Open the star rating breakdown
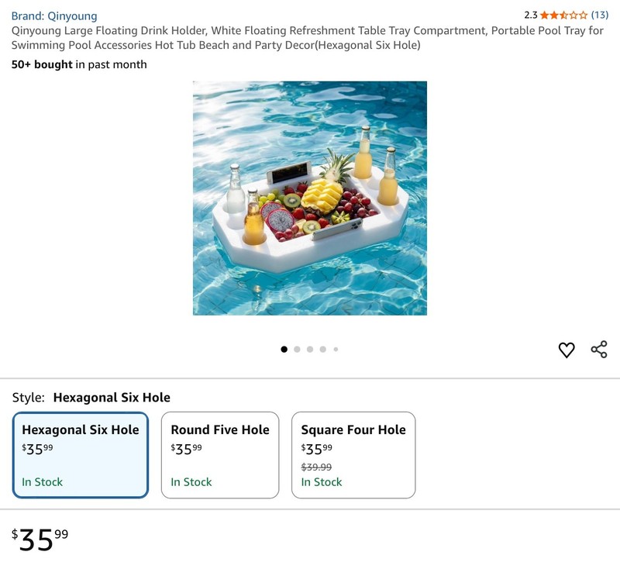620x569 pixels. point(563,16)
